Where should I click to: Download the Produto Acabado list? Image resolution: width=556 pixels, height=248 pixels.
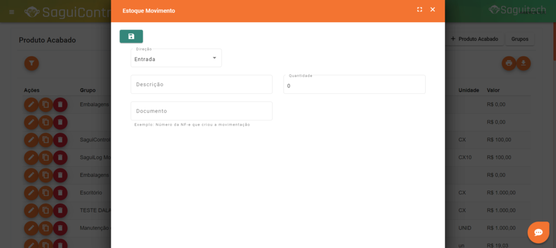523,63
